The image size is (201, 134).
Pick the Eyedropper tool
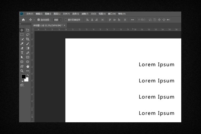(x=22, y=44)
